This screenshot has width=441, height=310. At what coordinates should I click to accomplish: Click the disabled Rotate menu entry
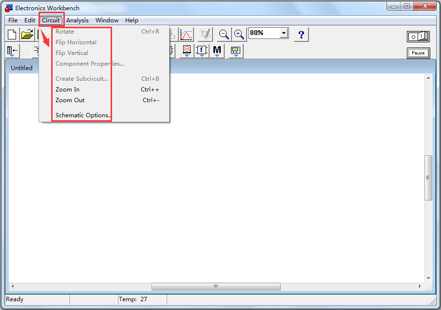point(104,32)
